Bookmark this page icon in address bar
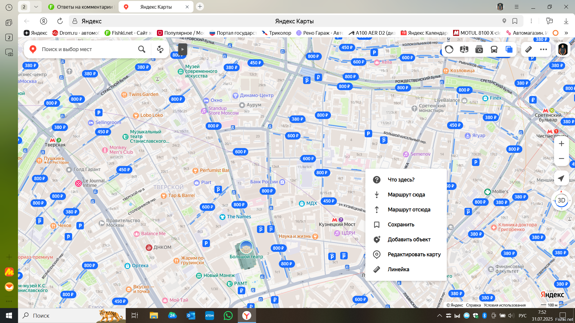The width and height of the screenshot is (575, 323). click(x=515, y=21)
